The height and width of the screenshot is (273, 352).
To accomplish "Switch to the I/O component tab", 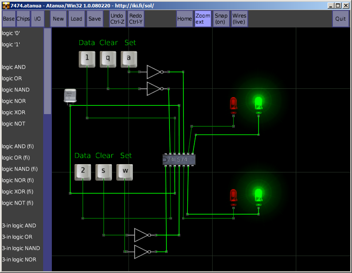I will click(37, 19).
